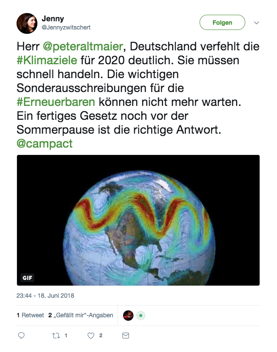277x352 pixels.
Task: Retweet this tweet via the retweet icon
Action: tap(56, 336)
